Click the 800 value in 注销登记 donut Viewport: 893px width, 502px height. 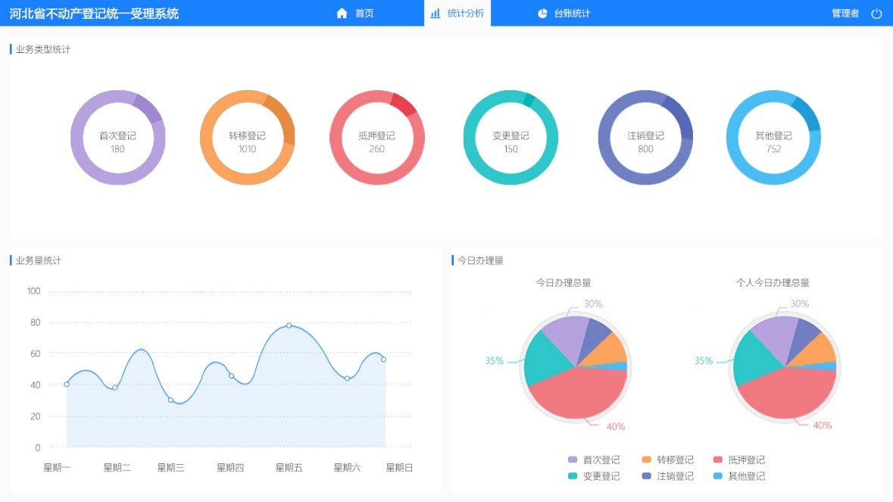[645, 149]
